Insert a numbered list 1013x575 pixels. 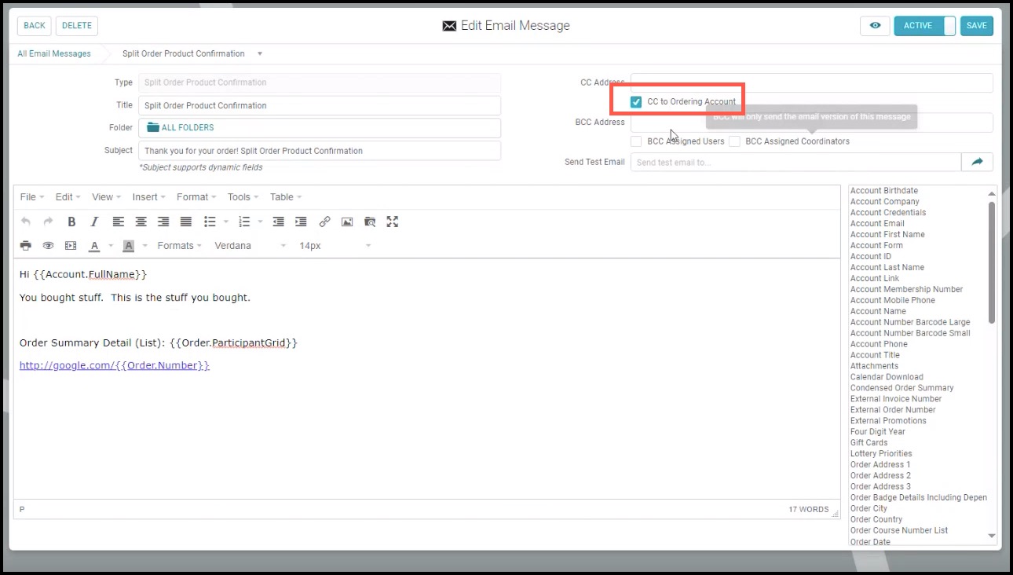(x=243, y=222)
